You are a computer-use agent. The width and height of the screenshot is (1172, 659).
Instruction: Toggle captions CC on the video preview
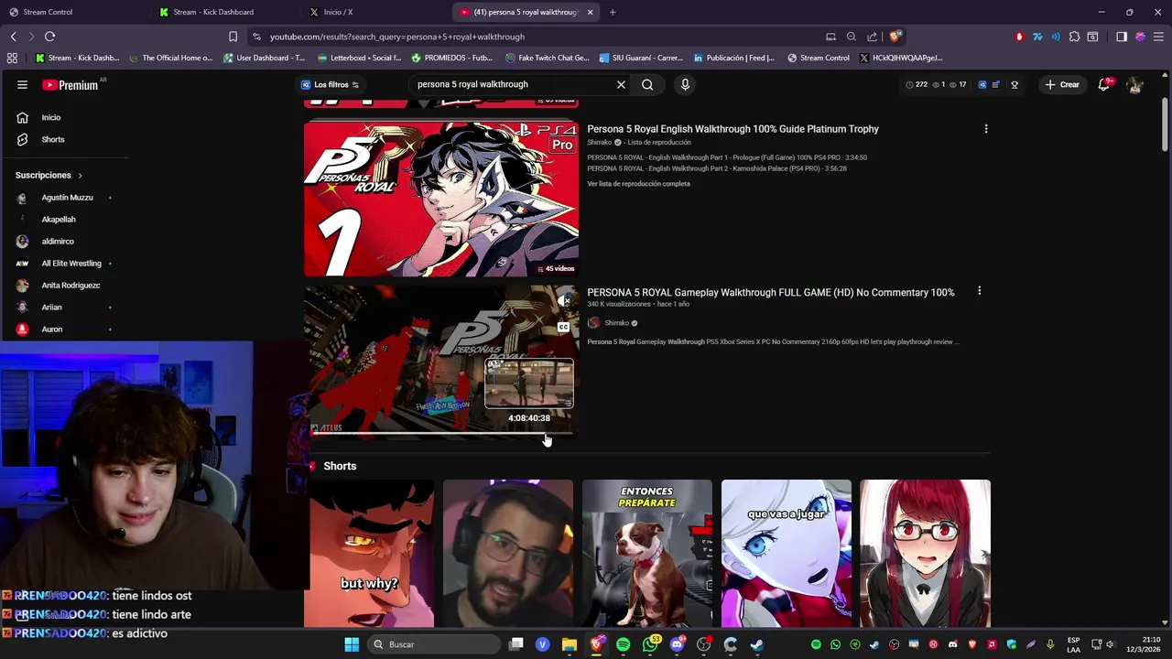point(564,327)
